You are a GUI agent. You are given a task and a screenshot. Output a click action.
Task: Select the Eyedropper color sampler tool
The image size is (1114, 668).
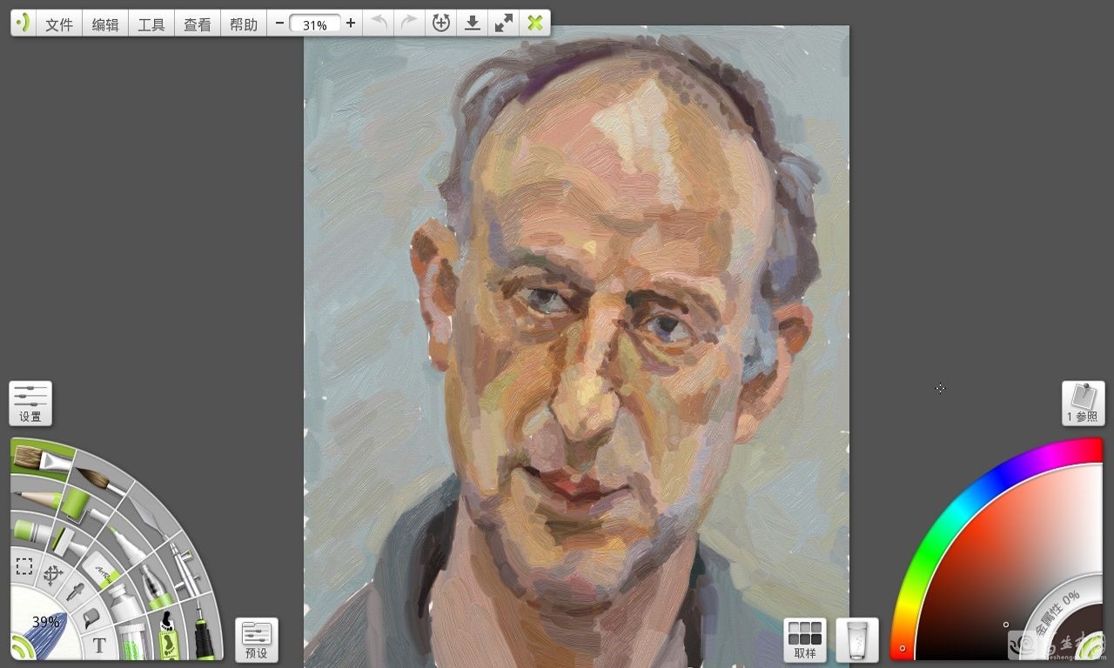pos(74,593)
